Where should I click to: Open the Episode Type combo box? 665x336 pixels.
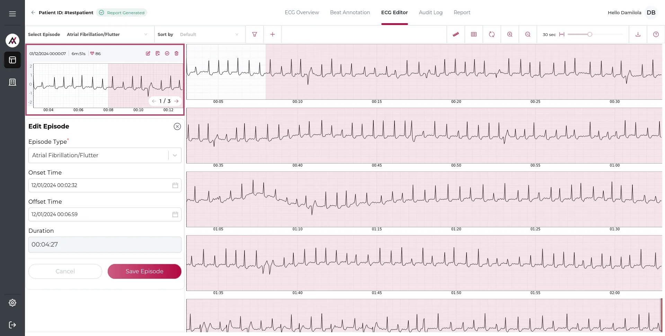coord(105,155)
